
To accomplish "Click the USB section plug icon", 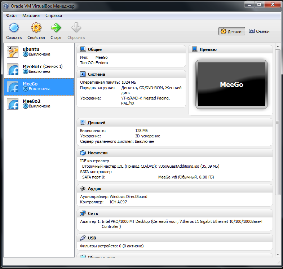I will 83,238.
